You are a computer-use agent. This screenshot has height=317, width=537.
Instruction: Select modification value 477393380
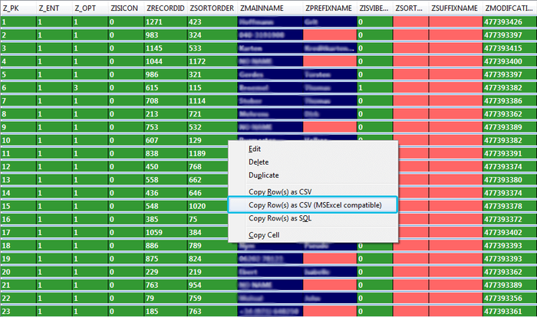509,180
